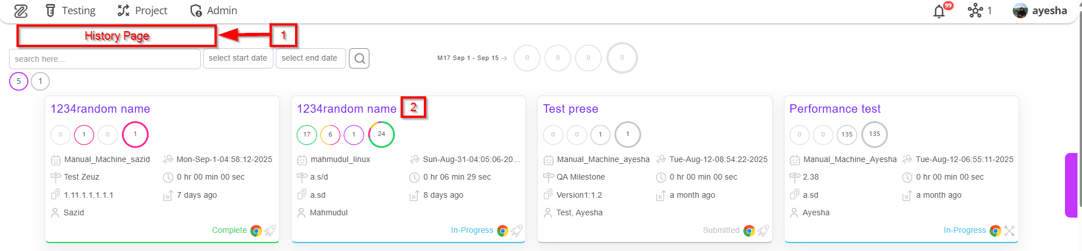Open the Admin menu

pyautogui.click(x=214, y=11)
